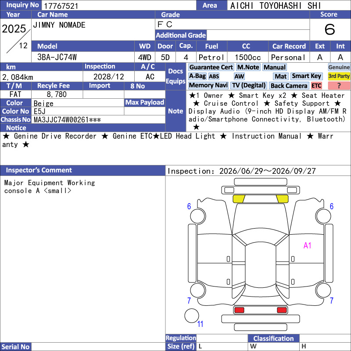Screen dimensions: 351x351
Task: Click the Serial No label
Action: pyautogui.click(x=15, y=347)
